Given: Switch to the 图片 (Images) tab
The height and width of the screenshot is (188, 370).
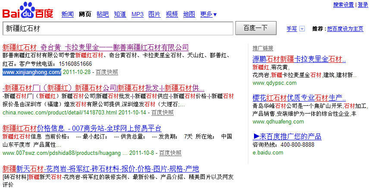Looking at the screenshot, I should point(154,14).
